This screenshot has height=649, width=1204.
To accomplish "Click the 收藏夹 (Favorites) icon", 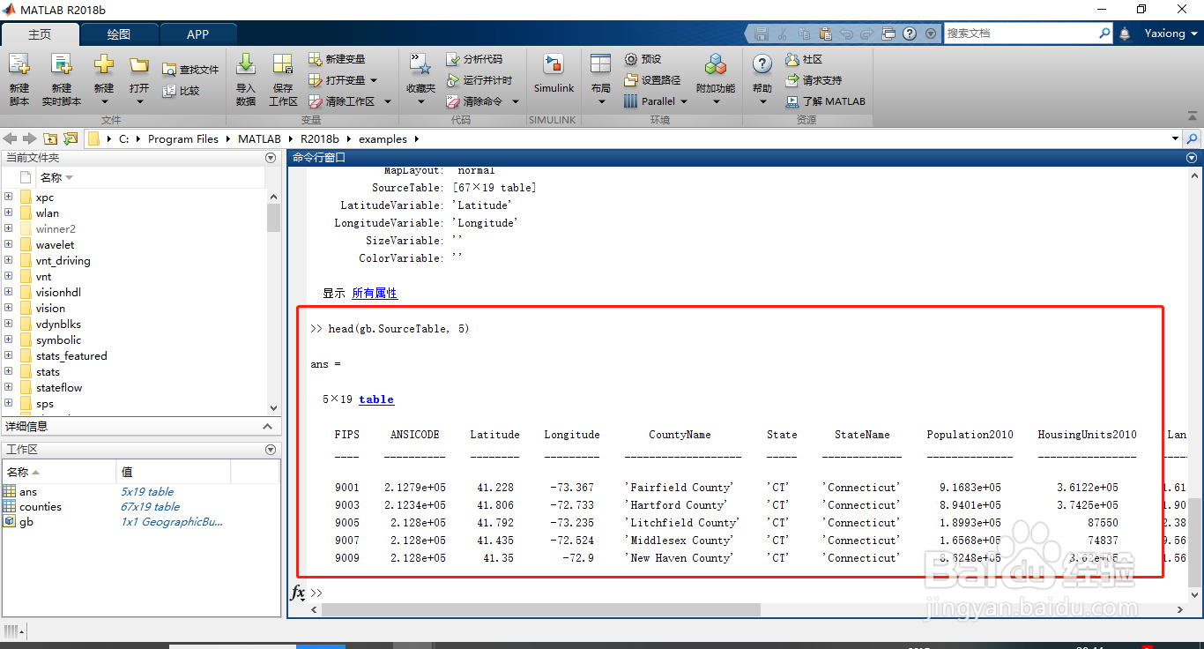I will coord(420,64).
